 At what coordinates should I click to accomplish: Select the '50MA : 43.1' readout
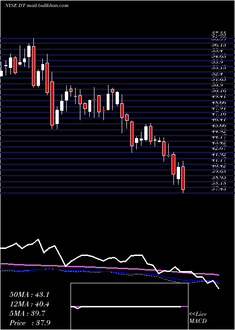[29, 295]
